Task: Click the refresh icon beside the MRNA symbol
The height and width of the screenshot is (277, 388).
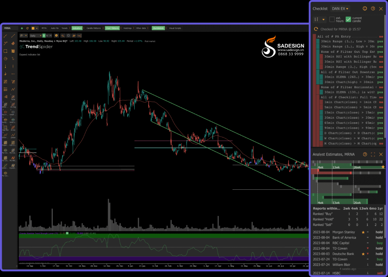Action: coord(27,28)
